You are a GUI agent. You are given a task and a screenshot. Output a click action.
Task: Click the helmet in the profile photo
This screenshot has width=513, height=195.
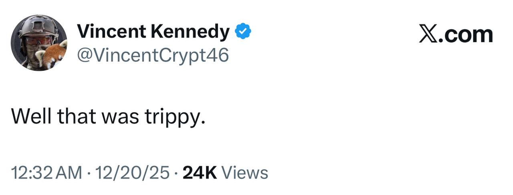(38, 26)
